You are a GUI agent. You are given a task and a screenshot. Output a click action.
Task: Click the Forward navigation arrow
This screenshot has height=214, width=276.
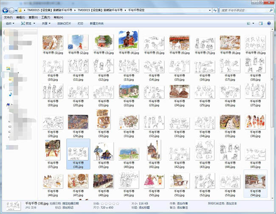[11, 11]
